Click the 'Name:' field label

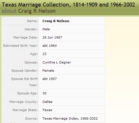point(32,21)
